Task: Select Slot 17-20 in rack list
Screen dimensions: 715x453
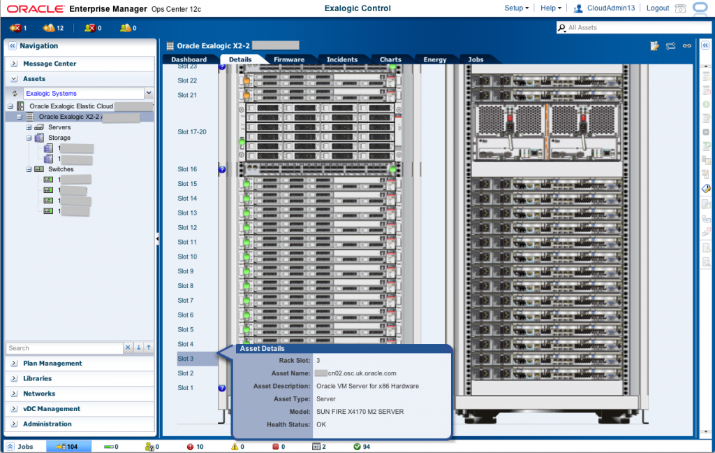Action: pyautogui.click(x=192, y=131)
